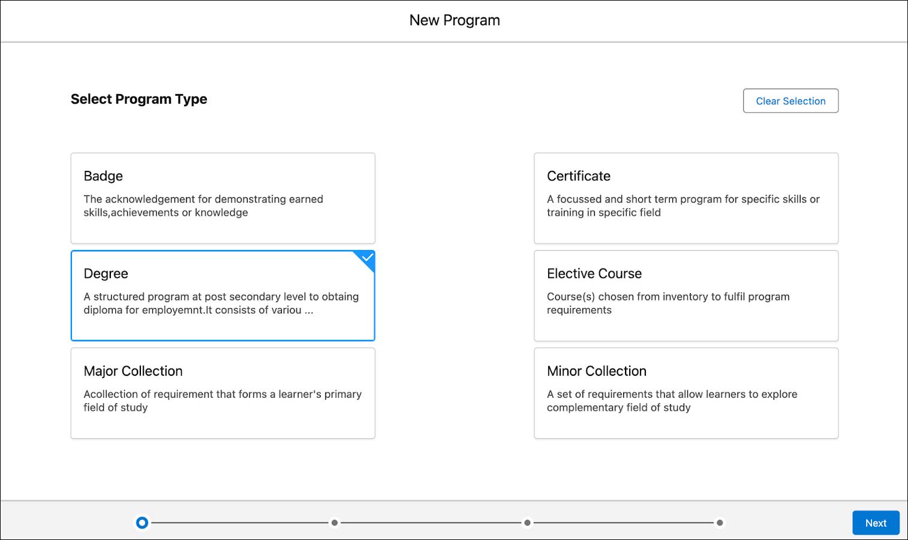908x540 pixels.
Task: Click the text 'A focussed and short term program'
Action: click(x=683, y=206)
